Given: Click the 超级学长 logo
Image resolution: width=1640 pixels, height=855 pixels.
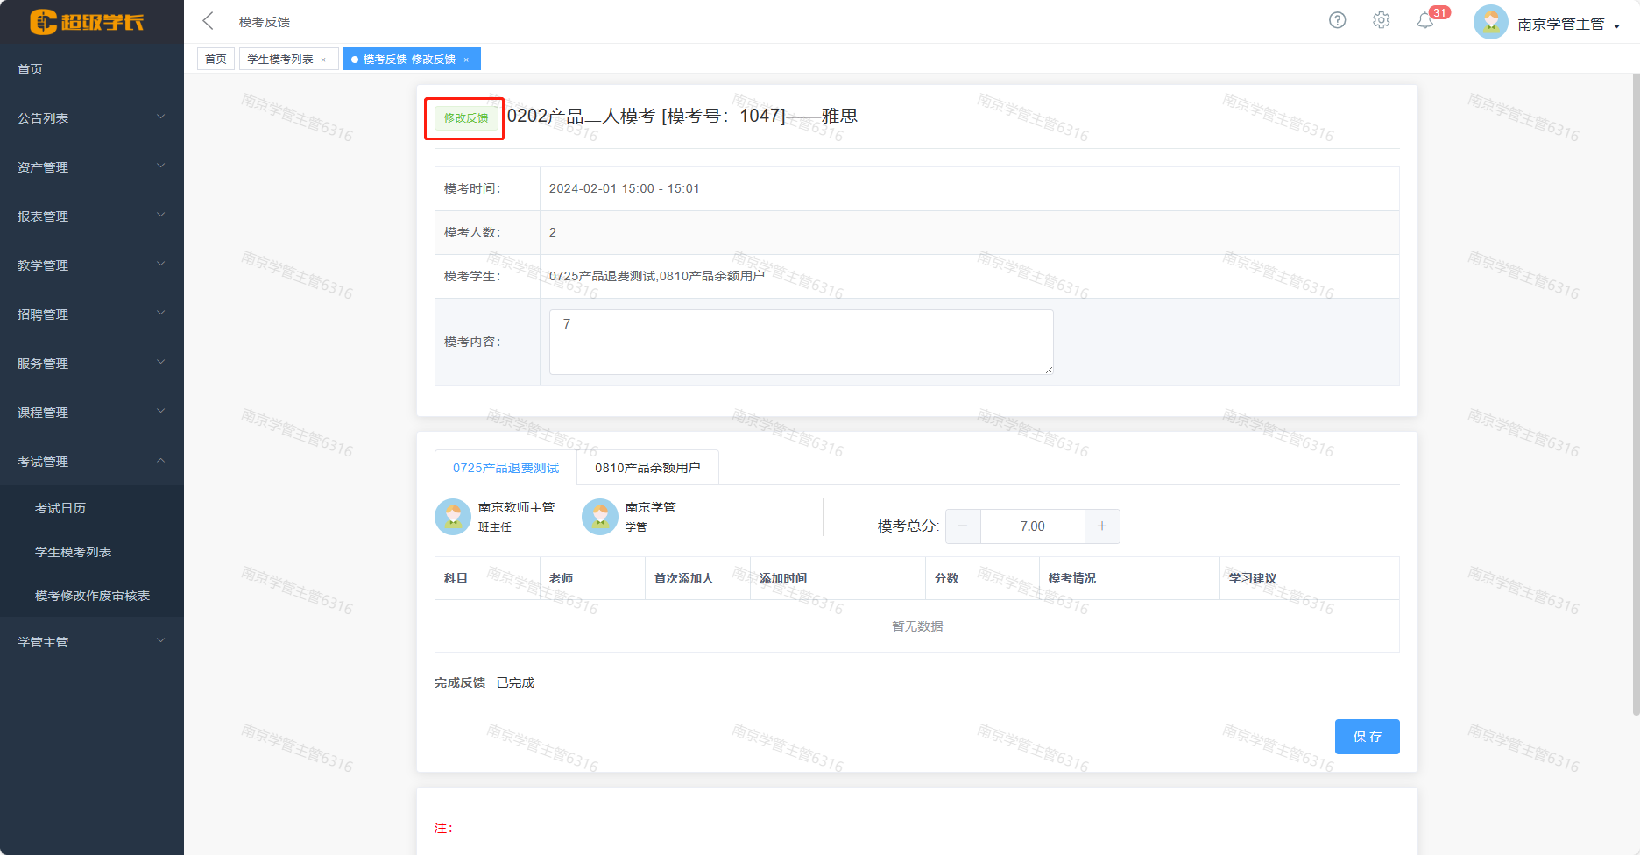Looking at the screenshot, I should coord(88,22).
